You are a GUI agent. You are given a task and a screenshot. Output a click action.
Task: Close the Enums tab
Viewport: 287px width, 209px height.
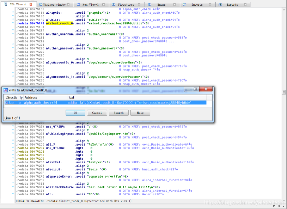click(175, 4)
